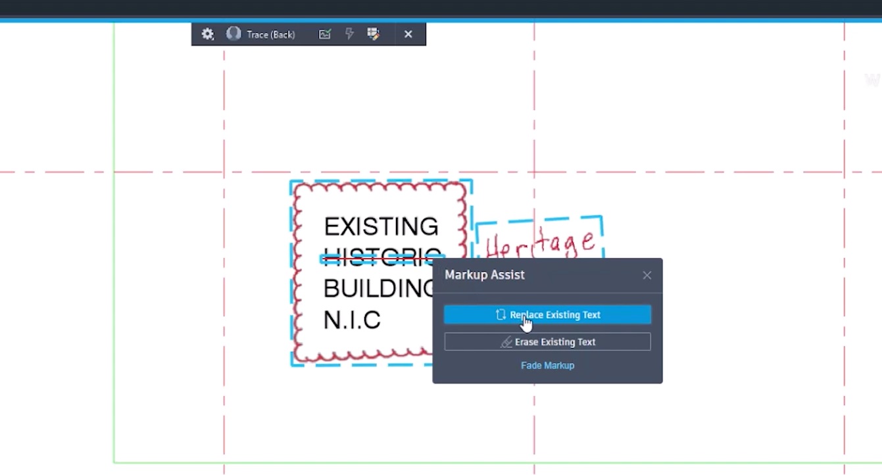Image resolution: width=882 pixels, height=475 pixels.
Task: Click the Erase Existing Text button
Action: (x=547, y=341)
